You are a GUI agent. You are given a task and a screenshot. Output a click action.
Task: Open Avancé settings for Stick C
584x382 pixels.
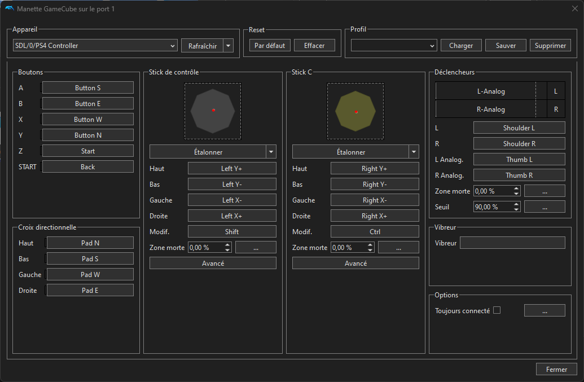355,264
